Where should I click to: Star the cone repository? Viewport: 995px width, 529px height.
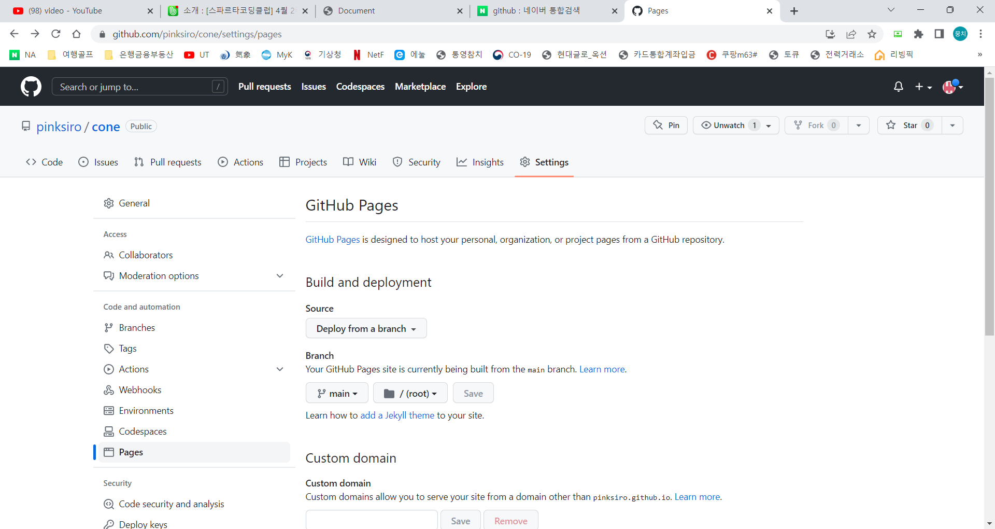[x=909, y=126]
